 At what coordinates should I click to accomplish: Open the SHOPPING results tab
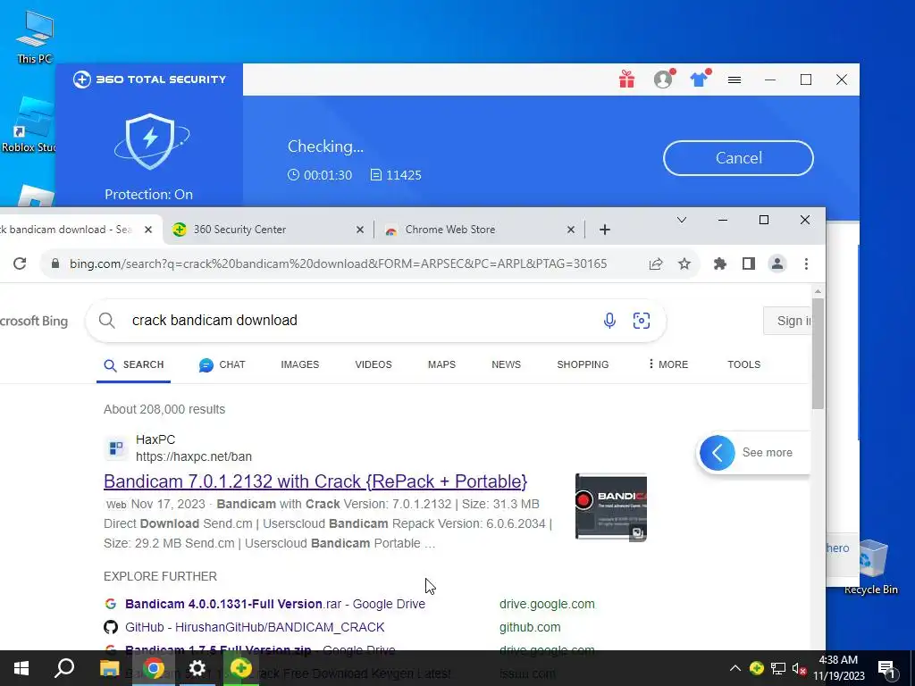[x=583, y=364]
